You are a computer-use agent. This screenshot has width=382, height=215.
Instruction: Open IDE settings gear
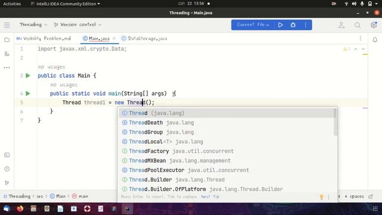coord(374,25)
